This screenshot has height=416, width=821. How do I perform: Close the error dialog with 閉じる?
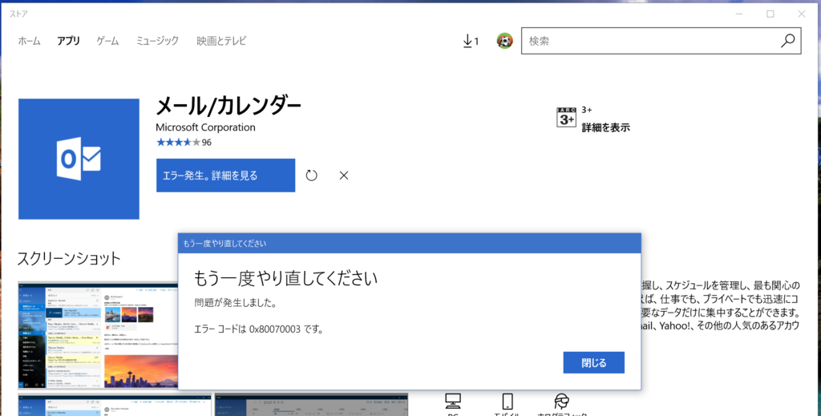pos(594,362)
